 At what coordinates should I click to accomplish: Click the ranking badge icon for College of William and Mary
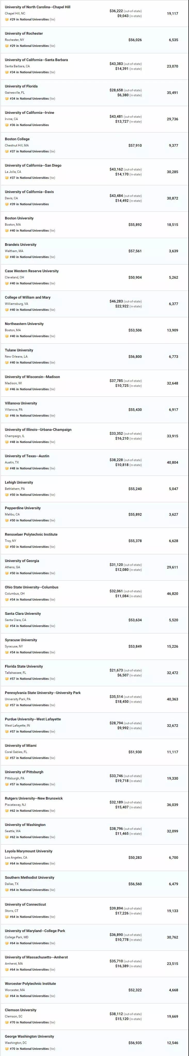[7, 309]
